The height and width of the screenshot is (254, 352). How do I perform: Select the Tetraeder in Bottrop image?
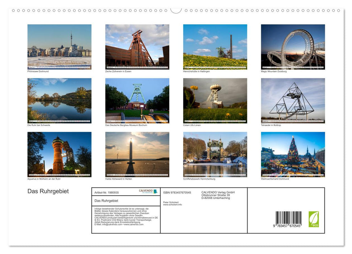293,99
